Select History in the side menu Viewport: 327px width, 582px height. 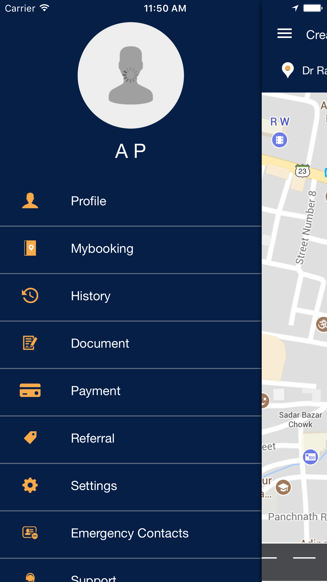(91, 296)
